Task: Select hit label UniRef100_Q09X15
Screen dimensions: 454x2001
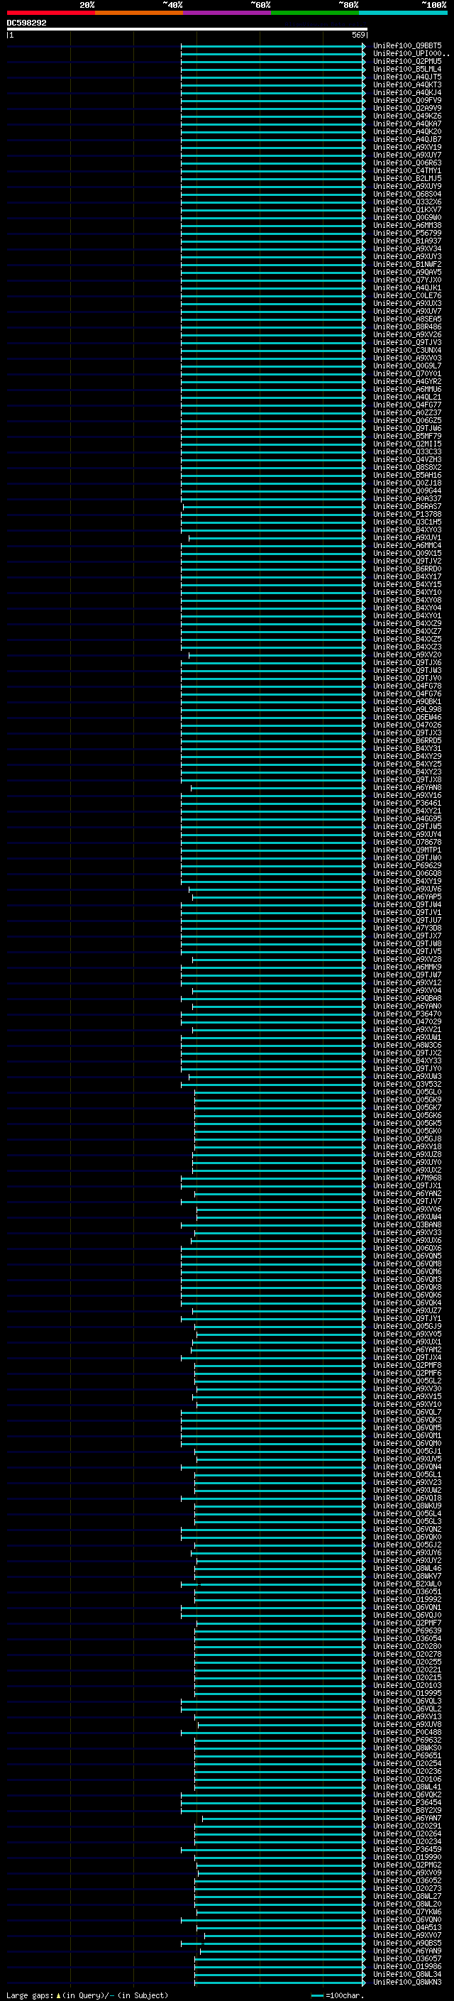Action: (407, 553)
